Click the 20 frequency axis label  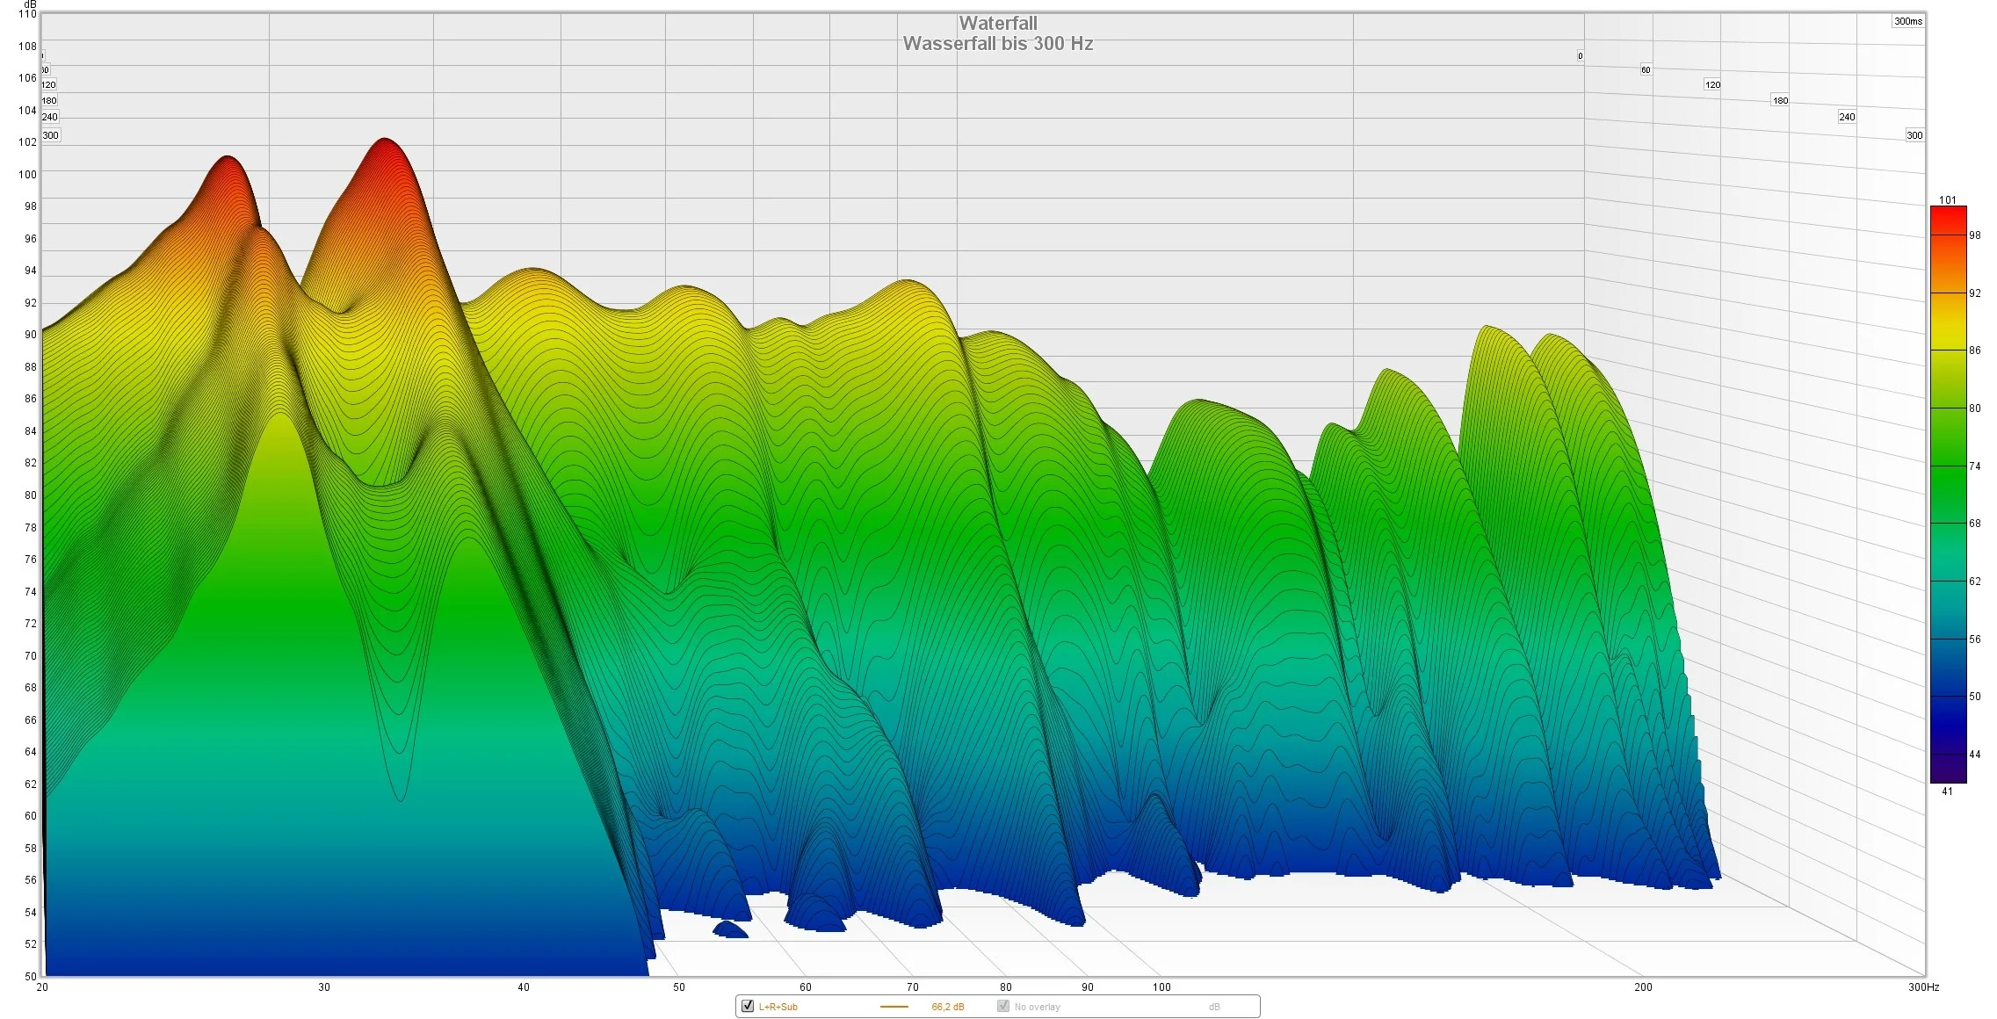click(x=42, y=987)
